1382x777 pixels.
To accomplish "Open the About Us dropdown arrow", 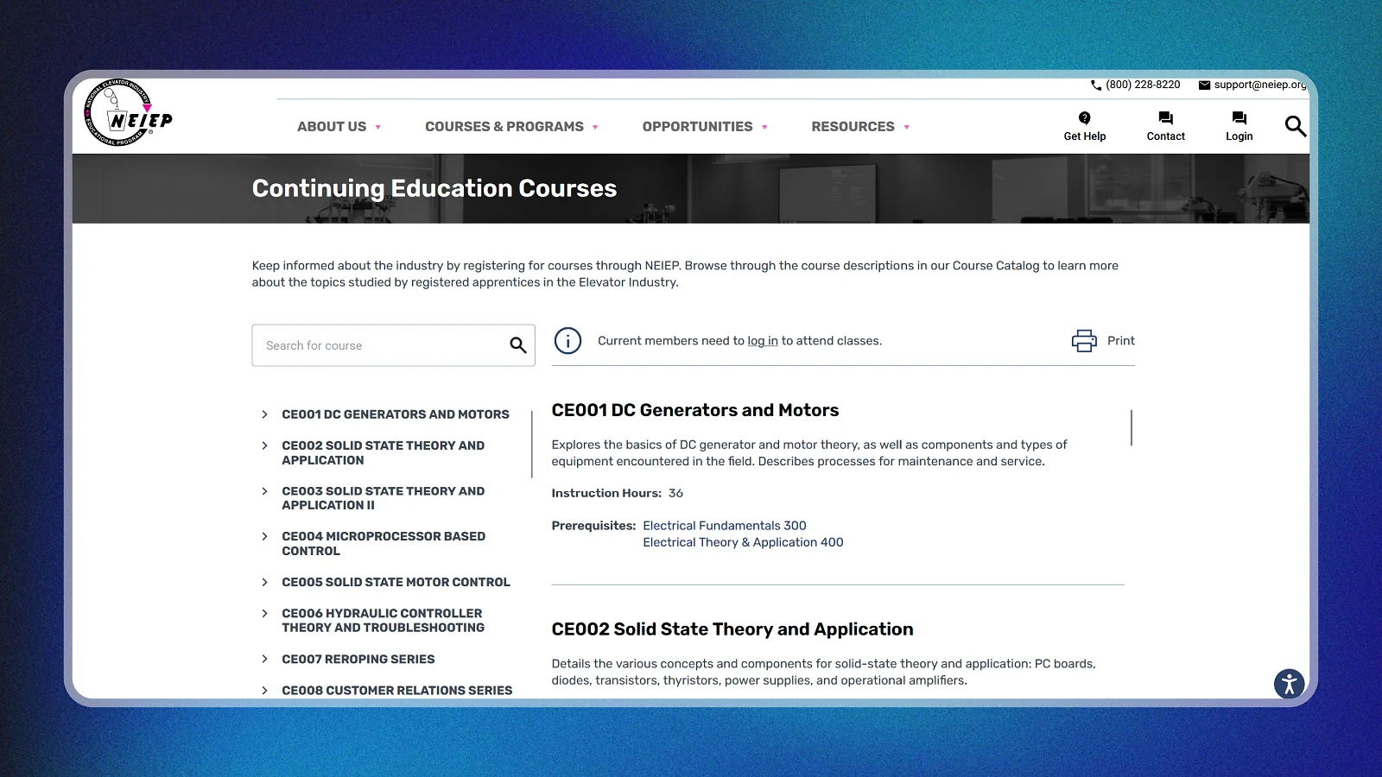I will click(x=377, y=127).
